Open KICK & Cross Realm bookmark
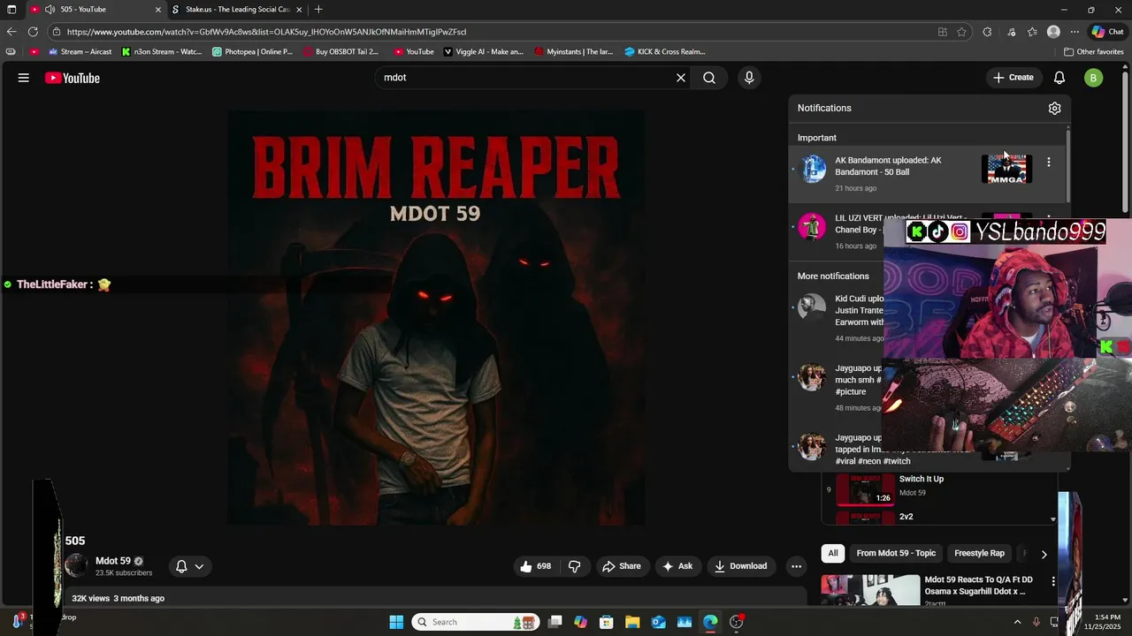Screen dimensions: 1132x636 (x=664, y=52)
